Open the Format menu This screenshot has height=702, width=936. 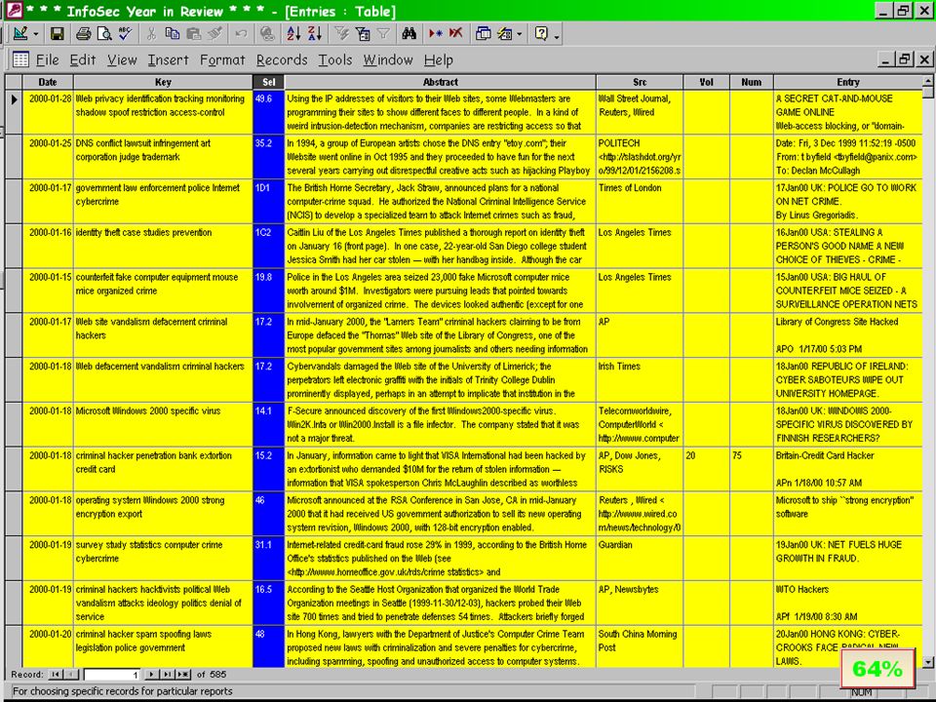pos(222,59)
